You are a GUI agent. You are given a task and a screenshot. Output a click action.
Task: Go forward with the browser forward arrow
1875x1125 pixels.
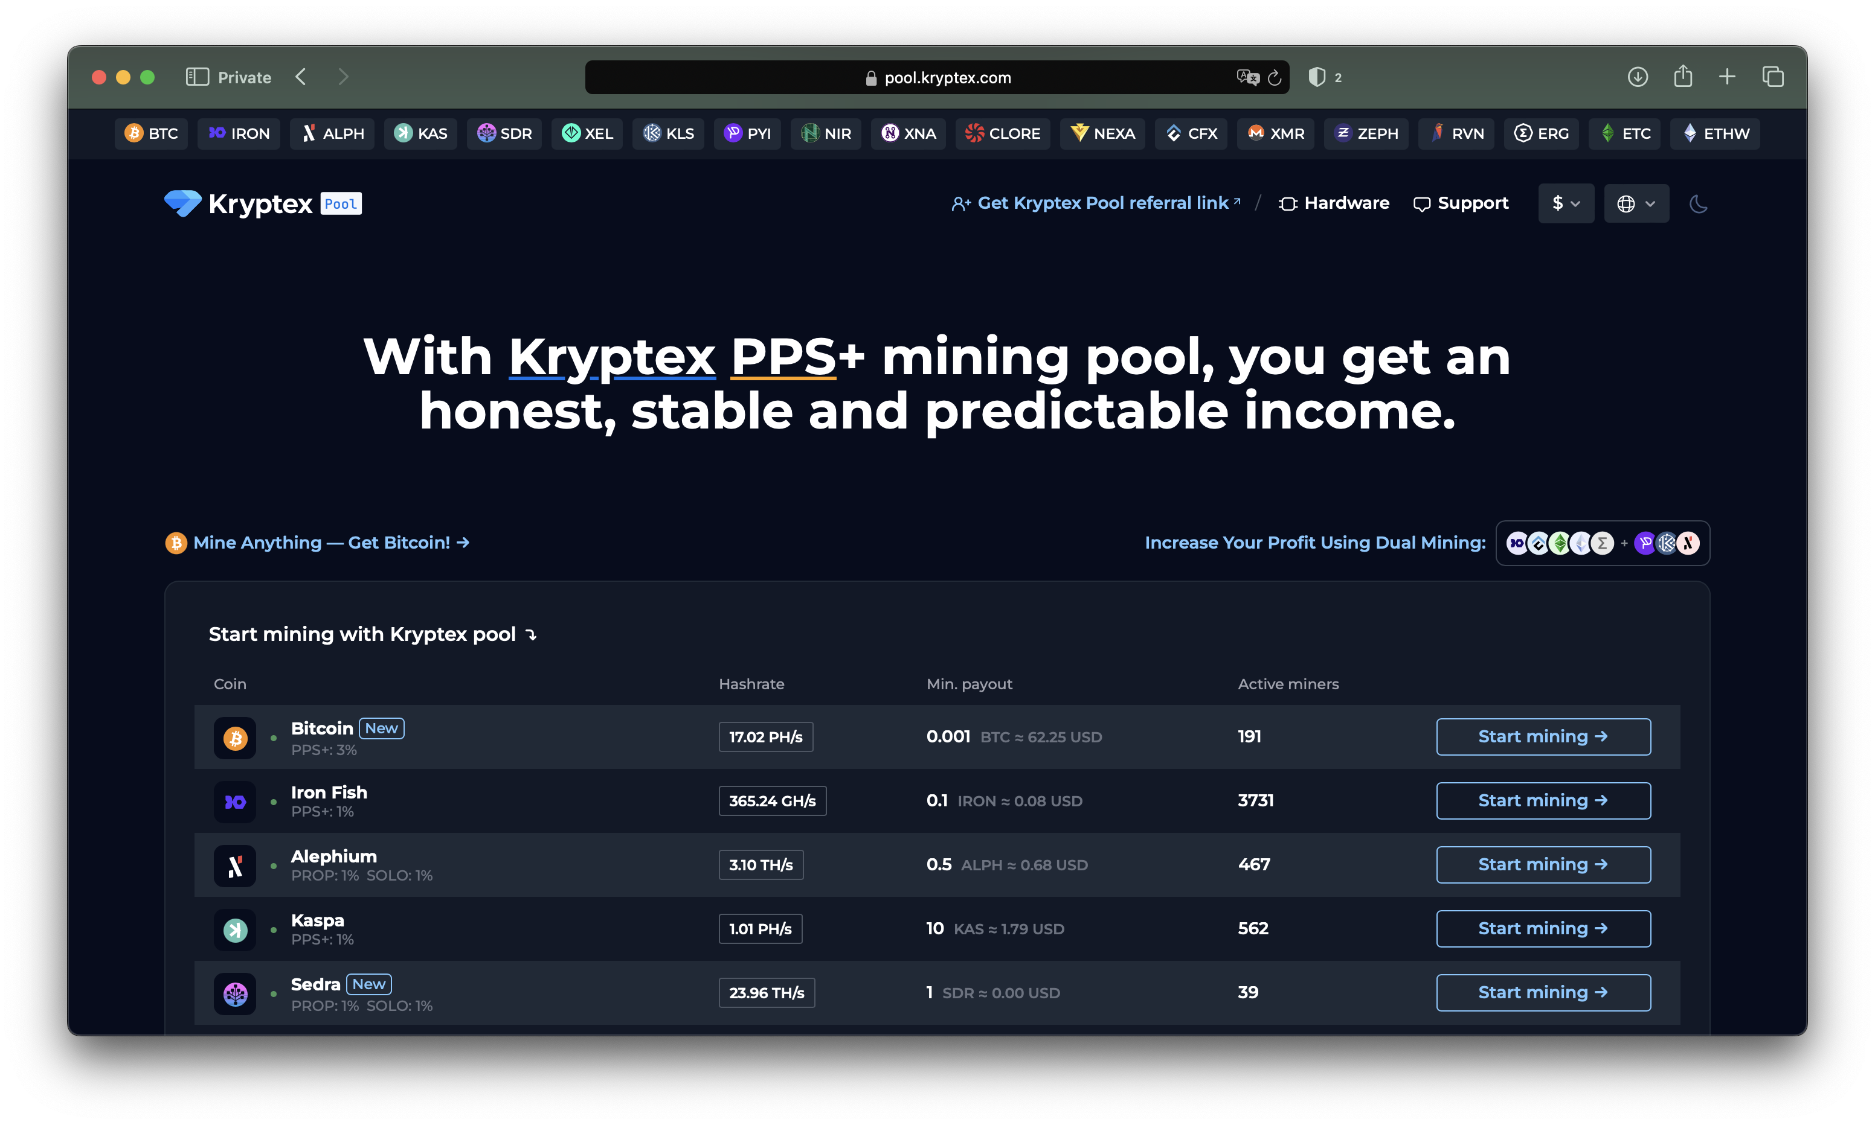coord(344,77)
